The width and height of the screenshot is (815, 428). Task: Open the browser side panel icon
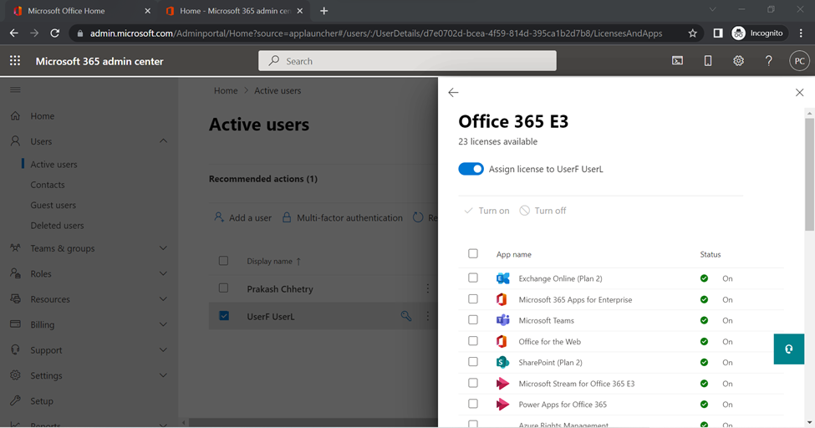tap(718, 33)
